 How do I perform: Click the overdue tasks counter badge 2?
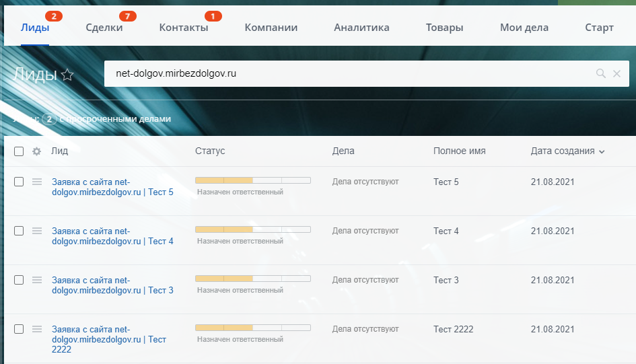48,119
